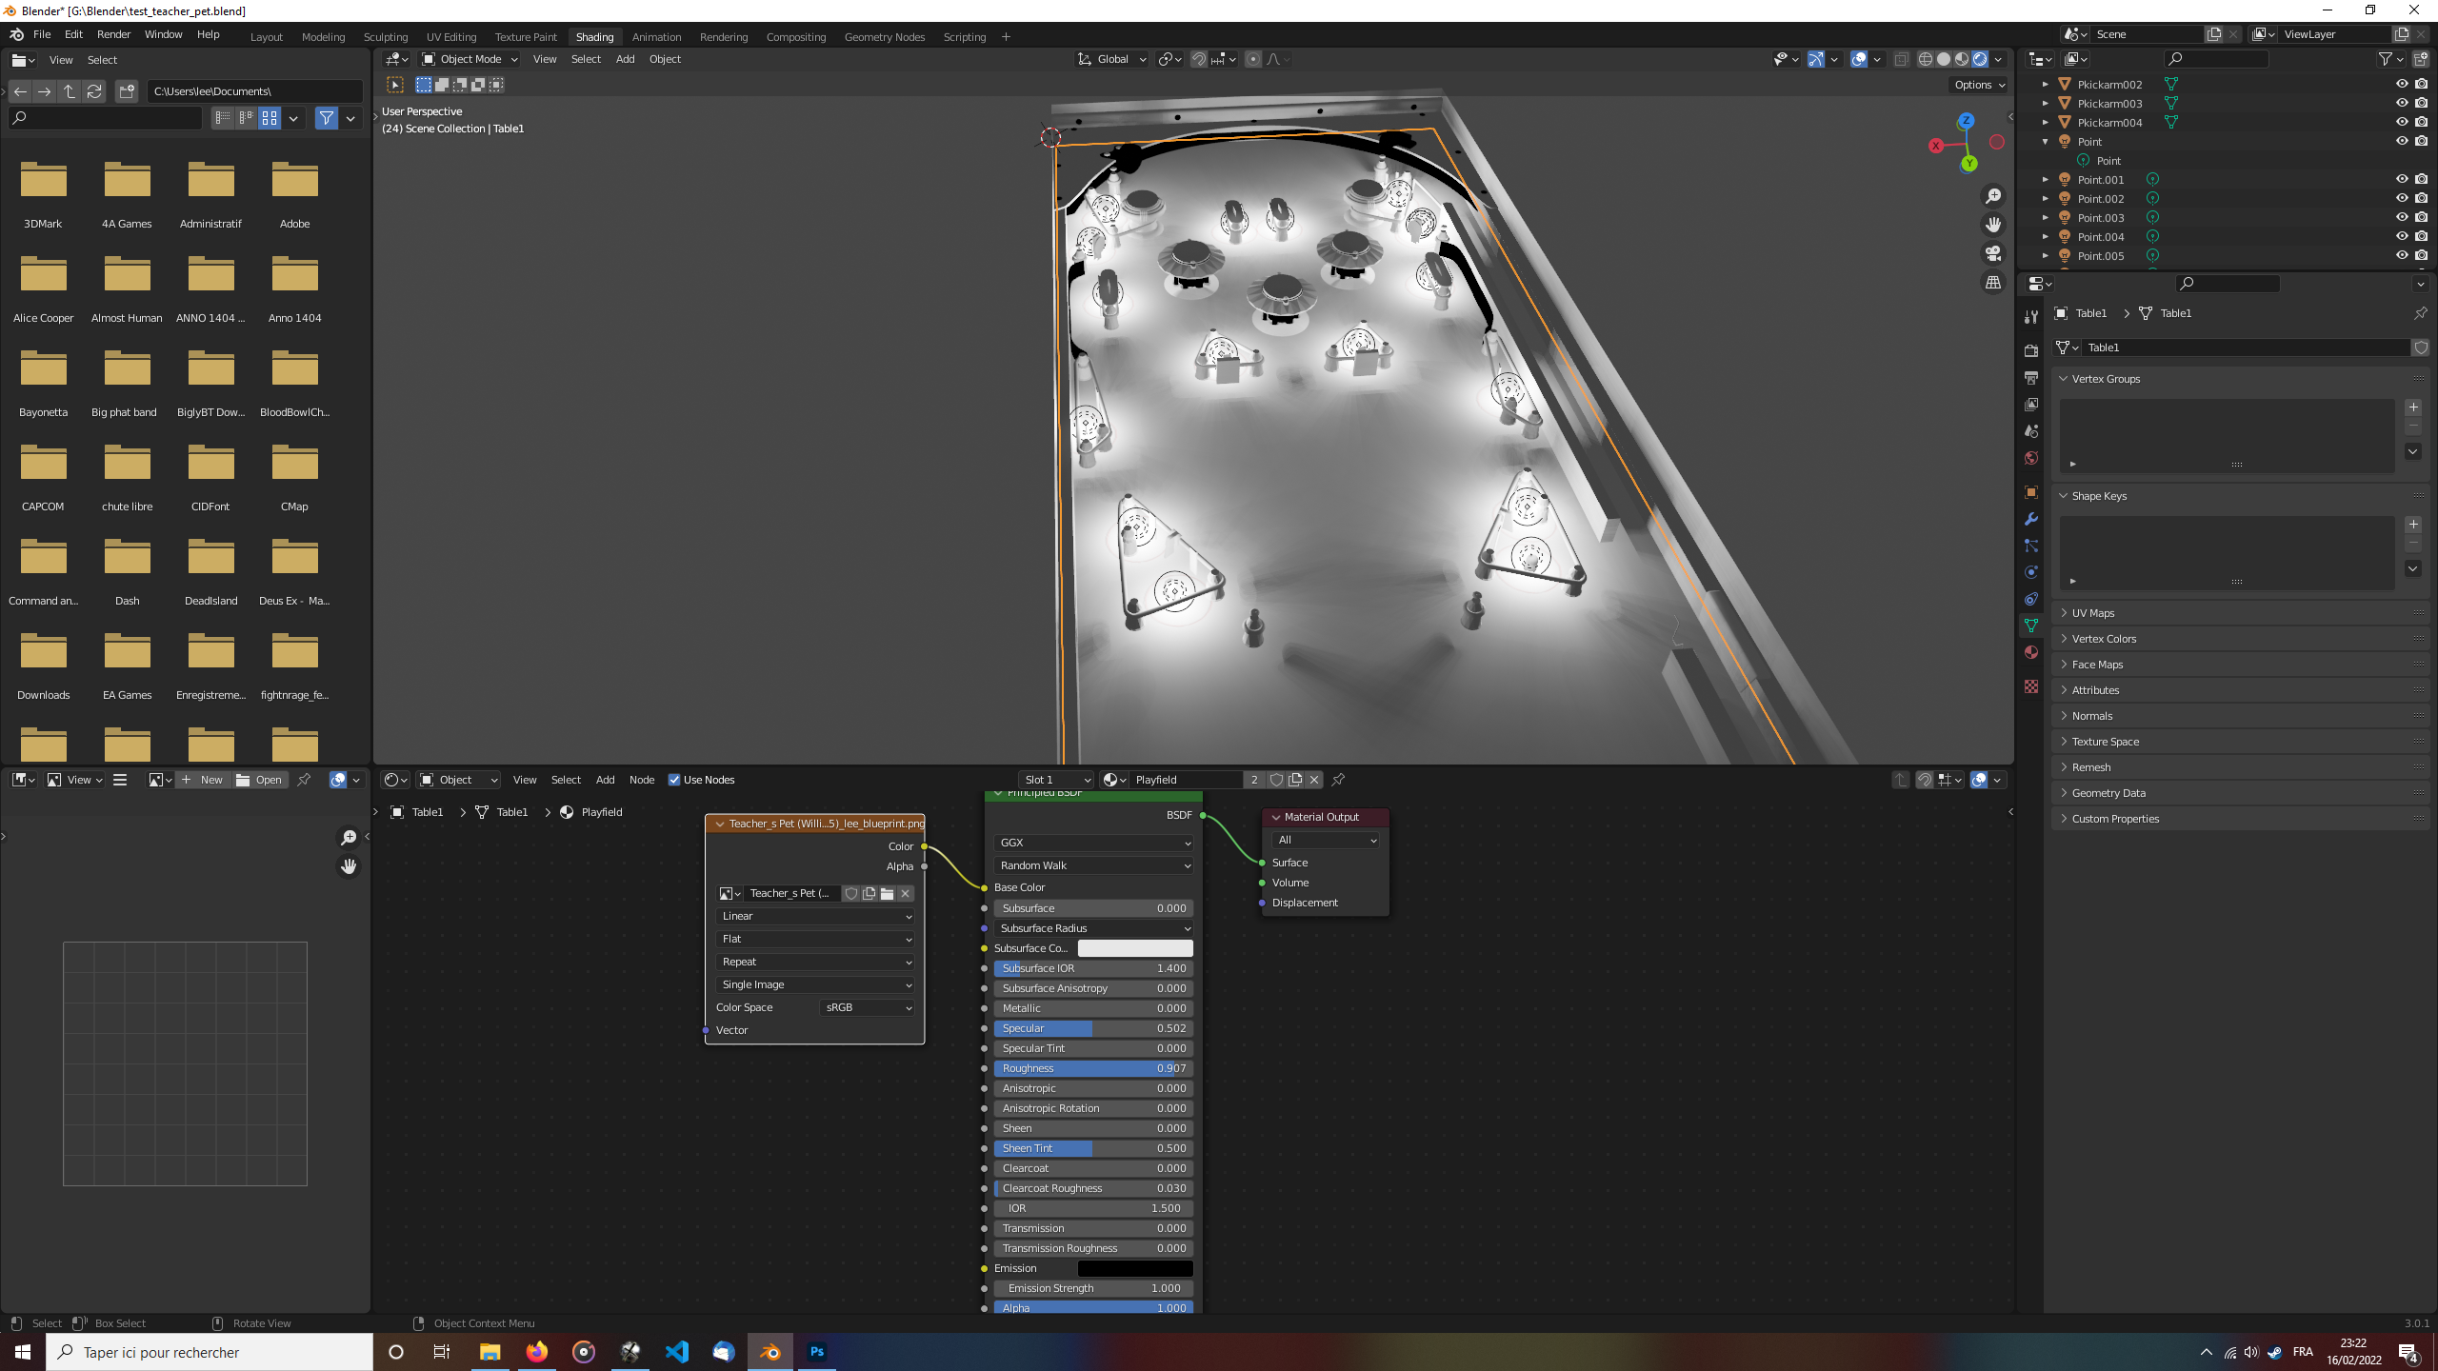Viewport: 2438px width, 1371px height.
Task: Toggle camera view in the viewport
Action: point(1992,253)
